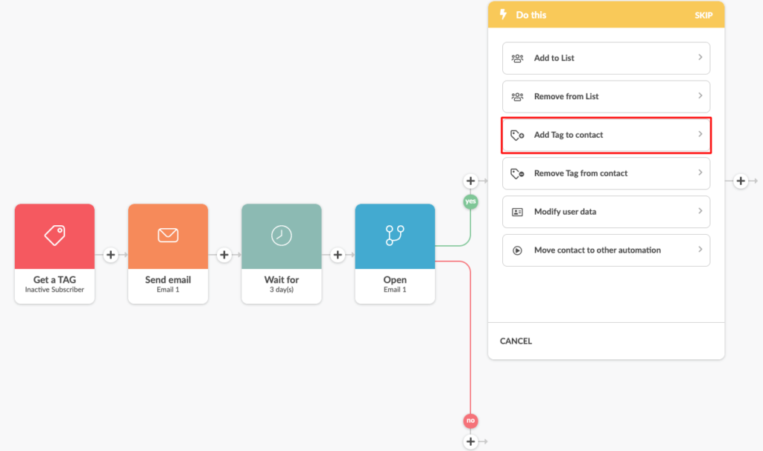Click the Modify user data card icon
Image resolution: width=763 pixels, height=451 pixels.
pos(517,212)
